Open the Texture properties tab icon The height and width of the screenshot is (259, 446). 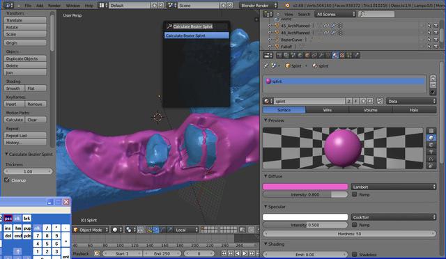(342, 55)
